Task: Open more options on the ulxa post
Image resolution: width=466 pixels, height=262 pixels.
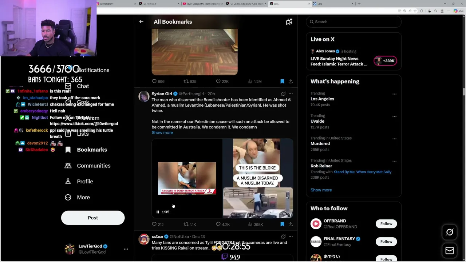Action: coord(291,237)
